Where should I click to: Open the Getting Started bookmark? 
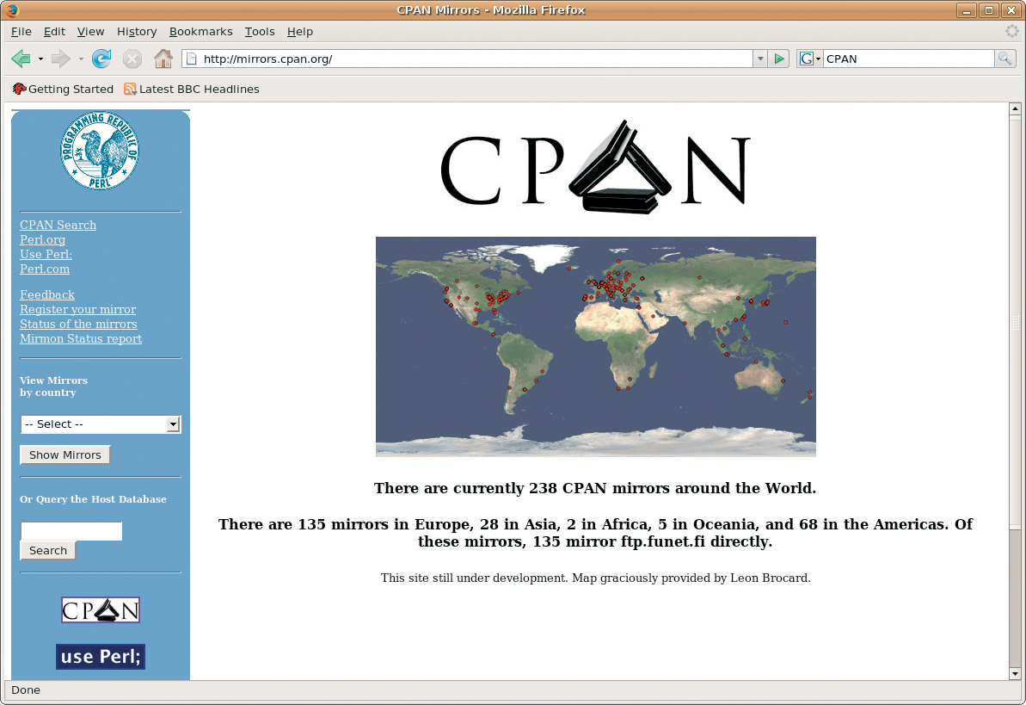[63, 90]
